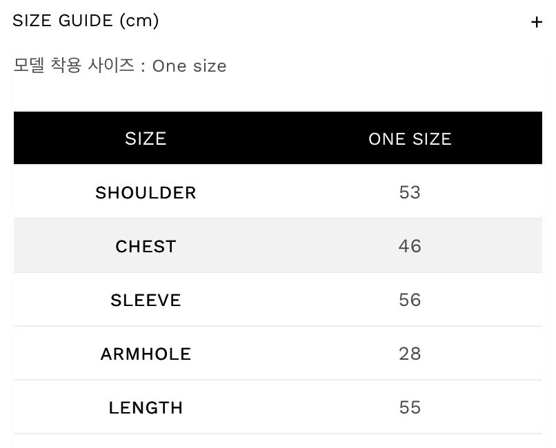Click sleeve measurement value 56

coord(410,300)
